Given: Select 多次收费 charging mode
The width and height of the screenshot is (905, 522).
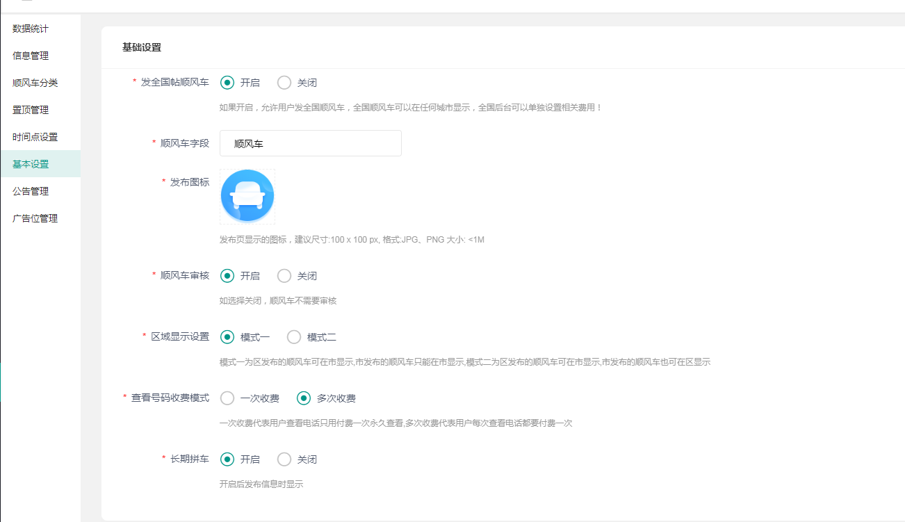Looking at the screenshot, I should click(304, 398).
